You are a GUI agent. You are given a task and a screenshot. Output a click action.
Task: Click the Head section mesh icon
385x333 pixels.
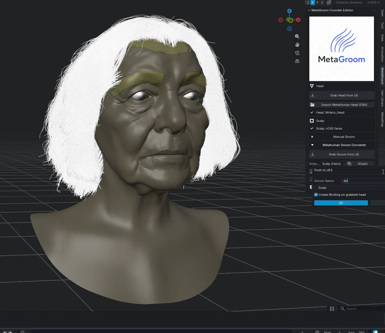coord(312,86)
